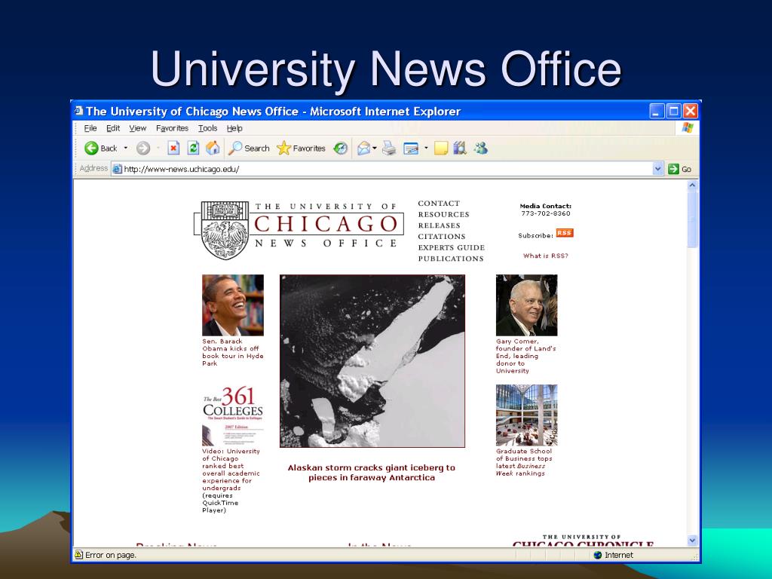Click the 361 Colleges book cover thumbnail
The height and width of the screenshot is (579, 772).
[233, 415]
